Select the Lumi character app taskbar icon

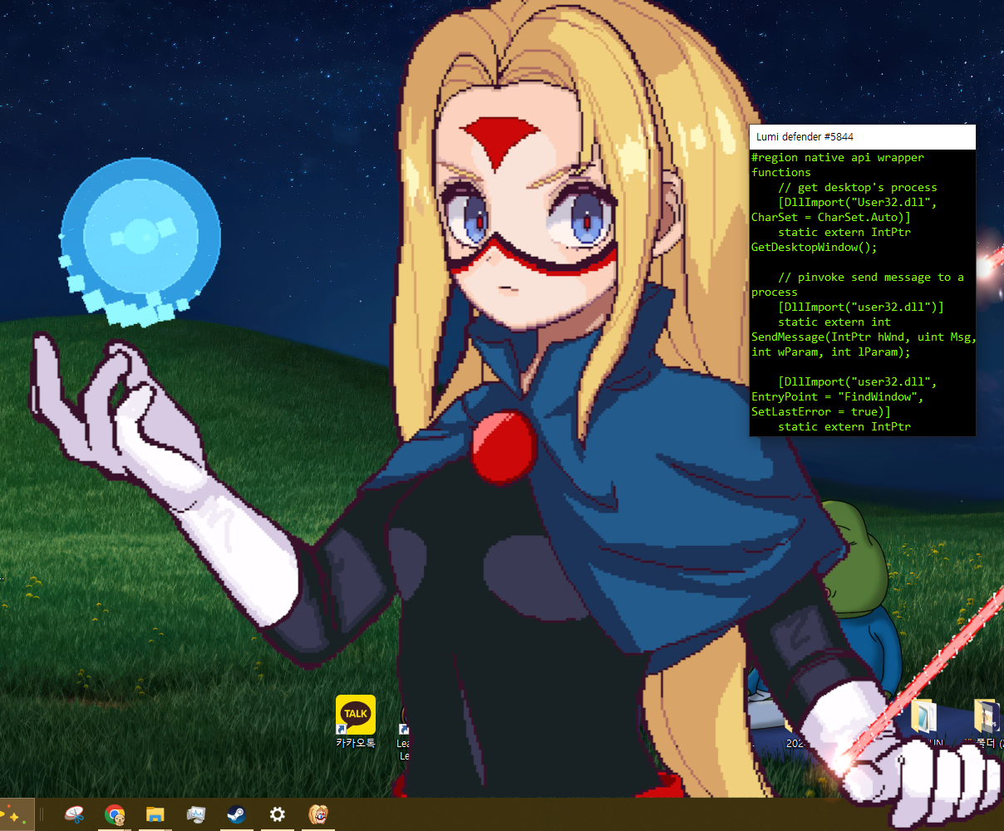[317, 815]
